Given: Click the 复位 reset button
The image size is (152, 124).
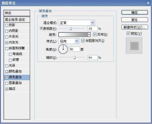Looking at the screenshot, I should click(x=135, y=20).
